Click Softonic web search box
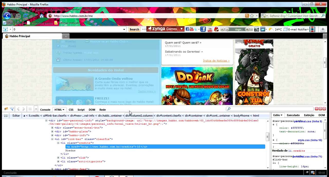The image size is (329, 177). [x=293, y=16]
